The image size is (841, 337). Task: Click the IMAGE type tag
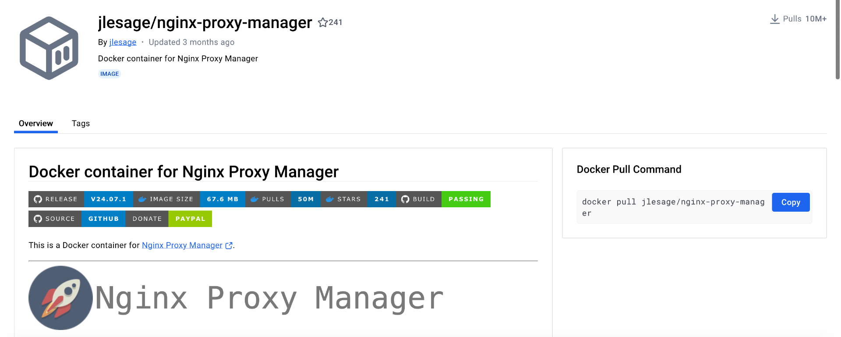(110, 74)
